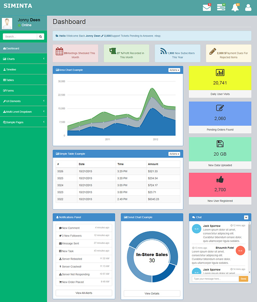Screen dimensions: 257x302
Task: Click floppy disk icon on 20 GB tile
Action: pos(220,144)
